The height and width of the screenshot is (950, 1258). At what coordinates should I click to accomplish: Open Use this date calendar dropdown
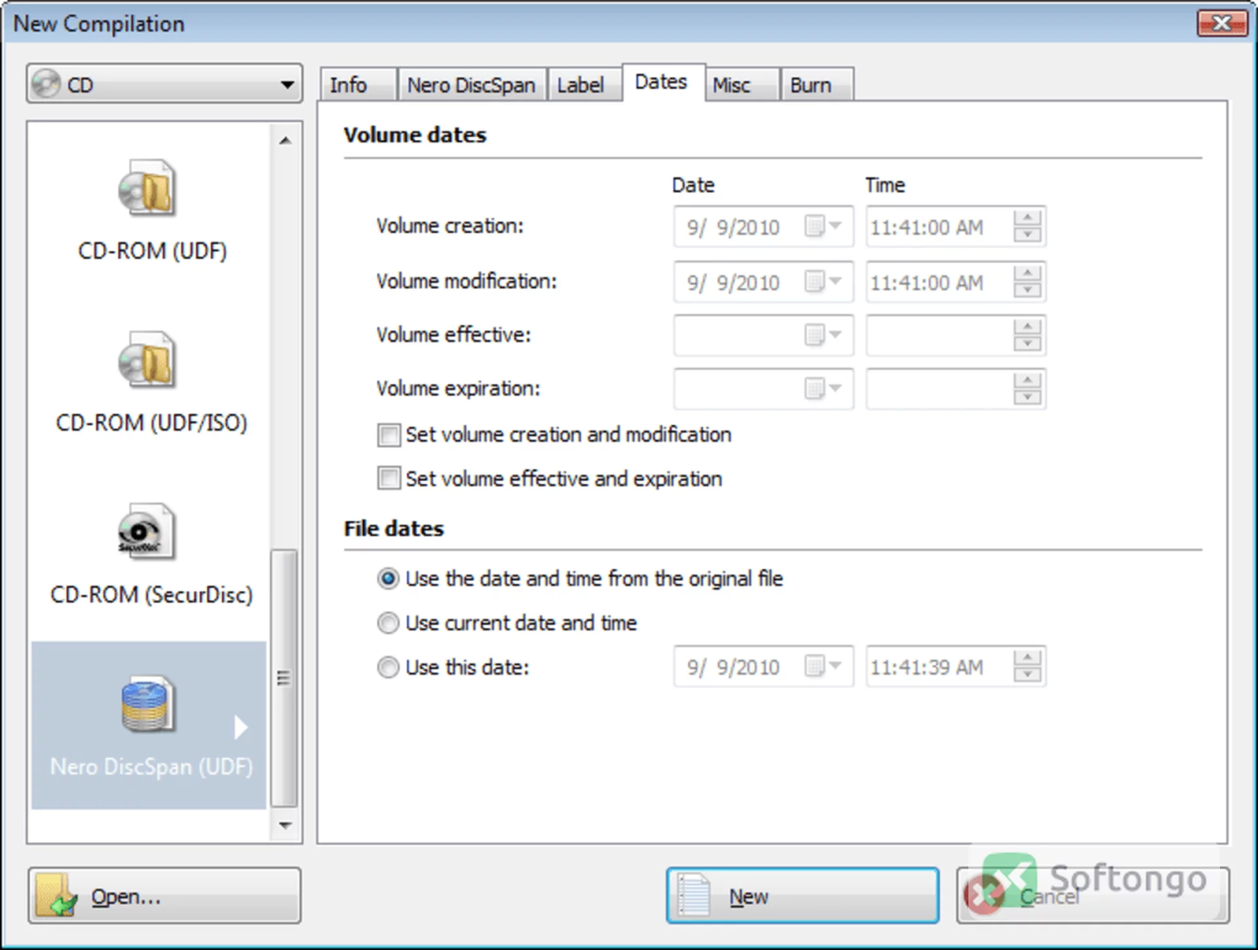pos(823,667)
